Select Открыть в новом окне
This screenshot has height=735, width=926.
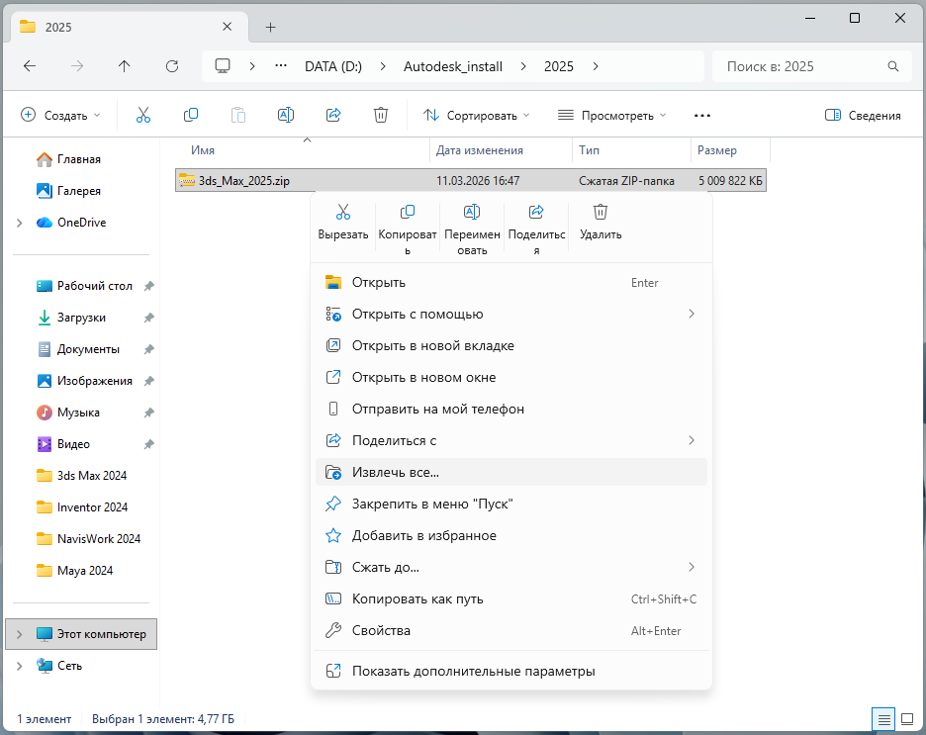[x=511, y=377]
